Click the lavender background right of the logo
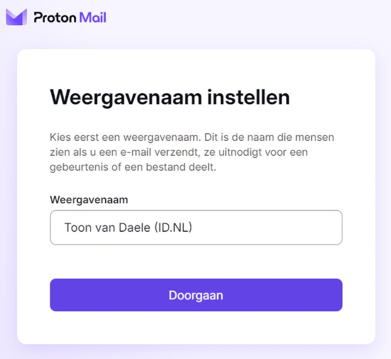This screenshot has width=391, height=359. click(248, 18)
